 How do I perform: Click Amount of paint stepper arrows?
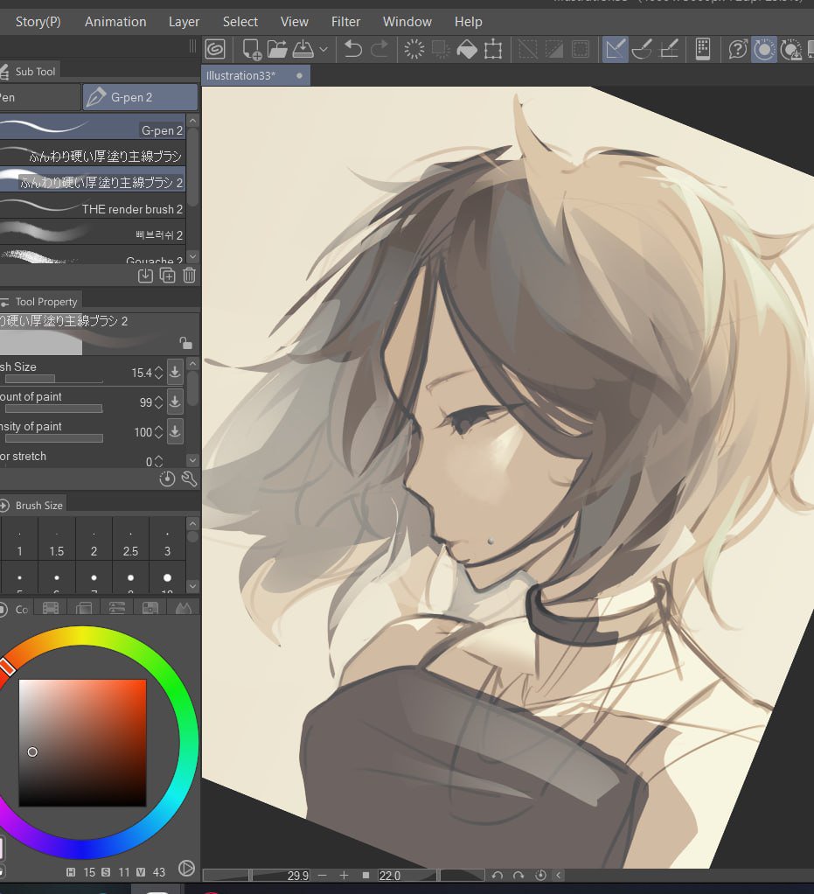tap(159, 402)
